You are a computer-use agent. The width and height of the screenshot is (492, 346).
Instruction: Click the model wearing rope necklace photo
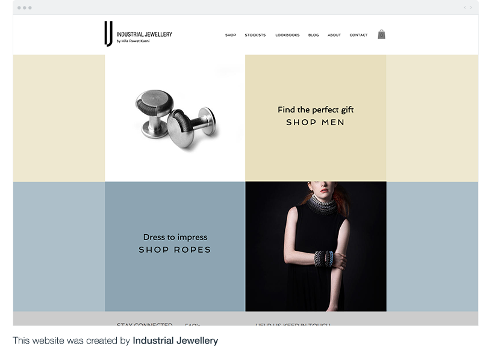coord(316,246)
